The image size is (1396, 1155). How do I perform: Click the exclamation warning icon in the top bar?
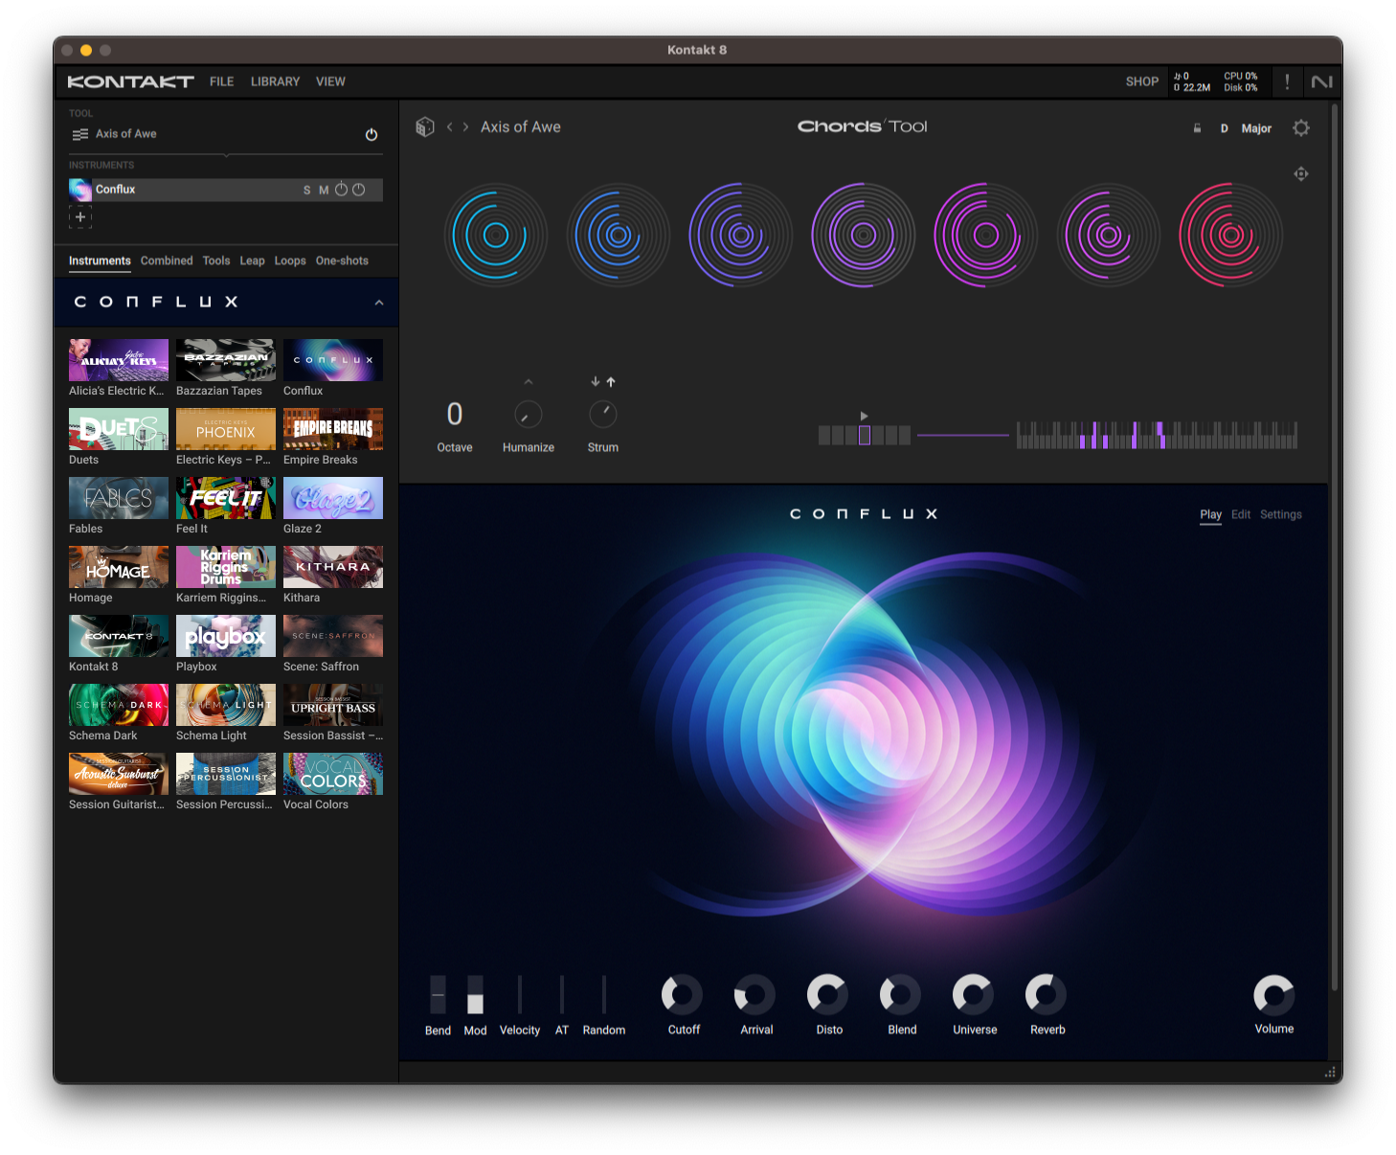pos(1287,81)
